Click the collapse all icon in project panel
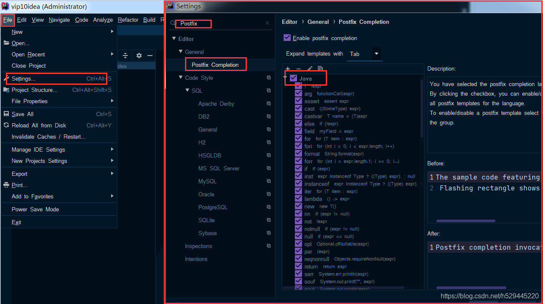The image size is (543, 304). click(x=125, y=56)
